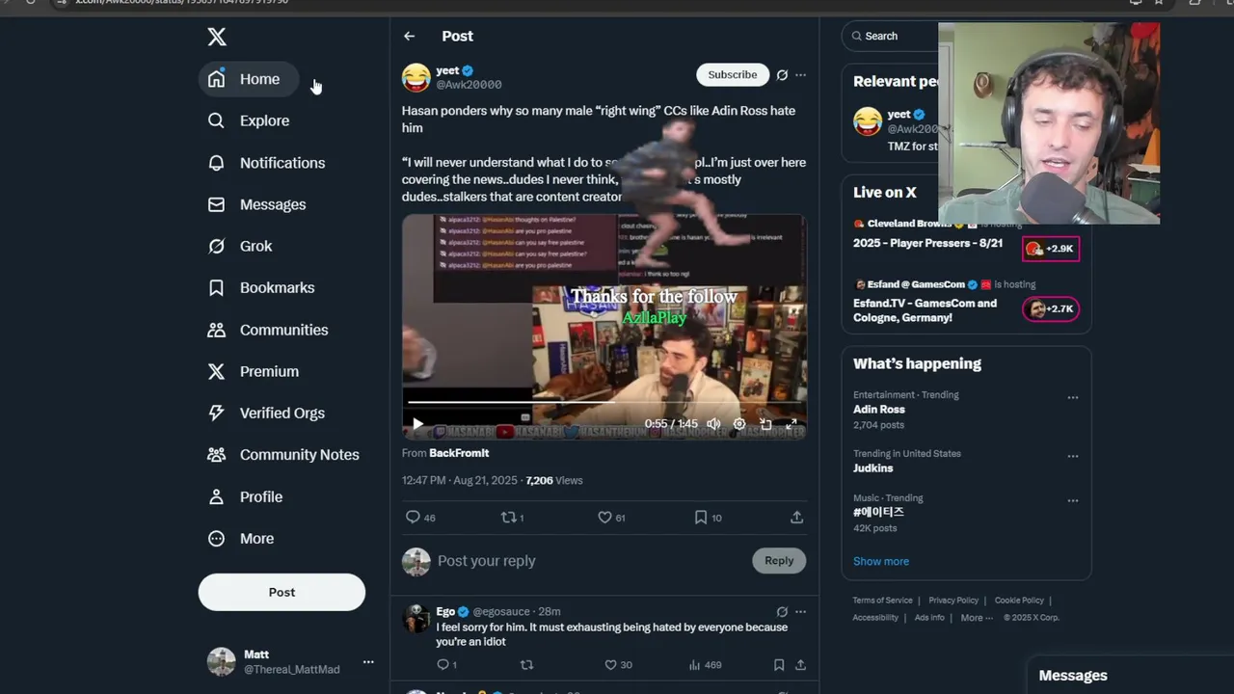This screenshot has width=1234, height=694.
Task: Open Messages in the sidebar
Action: pos(257,204)
